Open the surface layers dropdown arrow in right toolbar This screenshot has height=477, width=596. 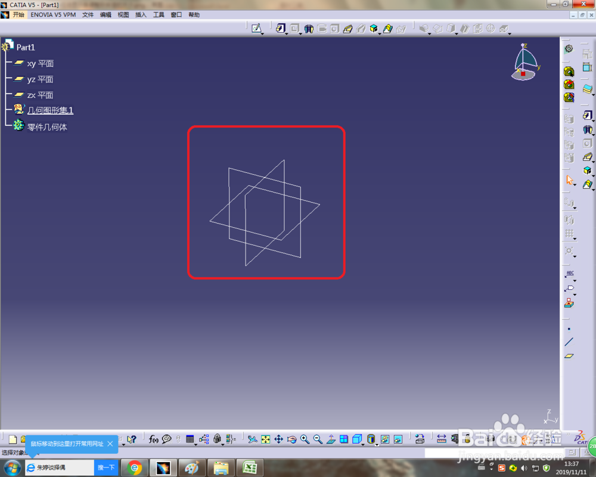tap(594, 94)
